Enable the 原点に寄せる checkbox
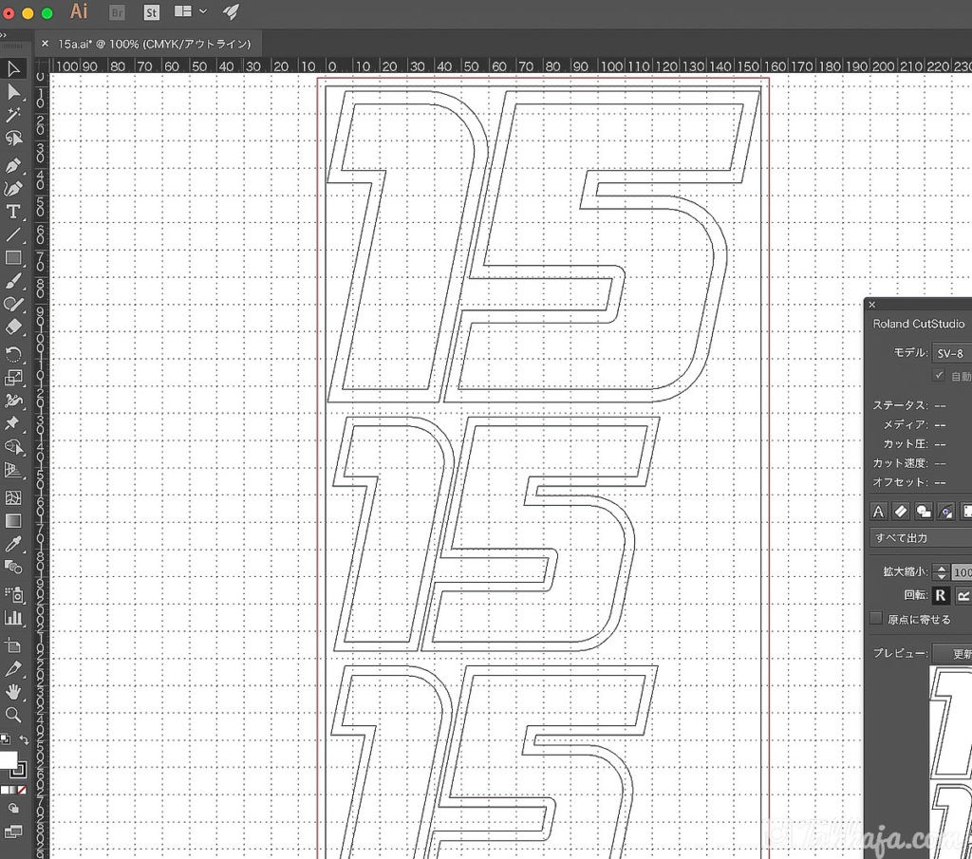Image resolution: width=972 pixels, height=859 pixels. (x=877, y=619)
